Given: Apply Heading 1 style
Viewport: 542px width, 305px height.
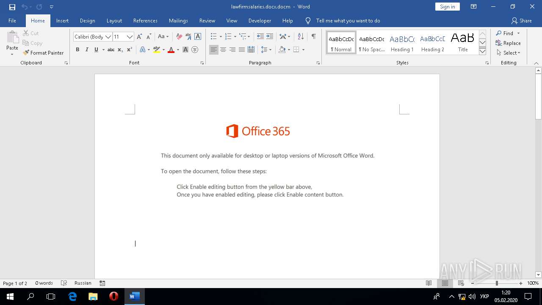Looking at the screenshot, I should click(x=402, y=42).
